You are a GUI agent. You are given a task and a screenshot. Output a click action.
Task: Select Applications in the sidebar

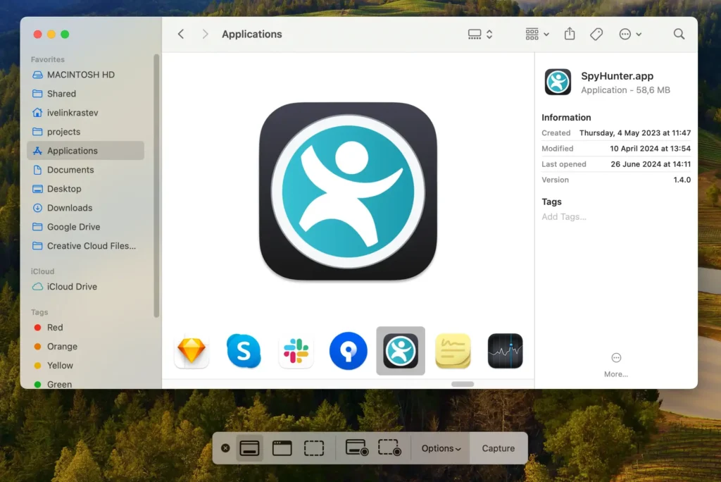[85, 151]
